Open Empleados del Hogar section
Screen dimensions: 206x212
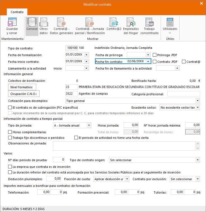131,26
